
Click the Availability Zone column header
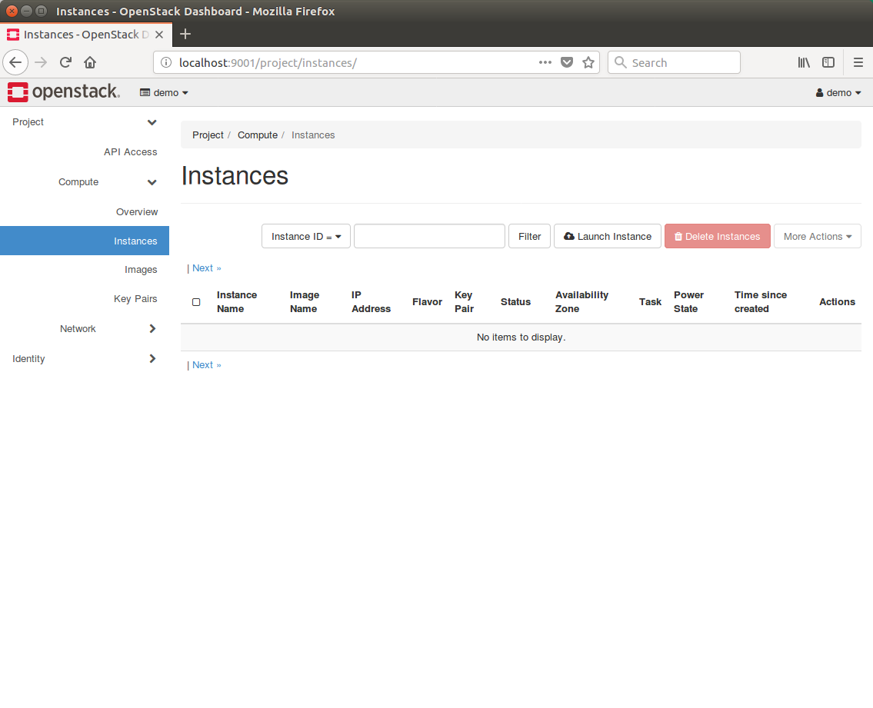point(581,301)
